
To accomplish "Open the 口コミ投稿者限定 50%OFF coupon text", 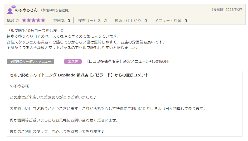I will tap(128, 61).
